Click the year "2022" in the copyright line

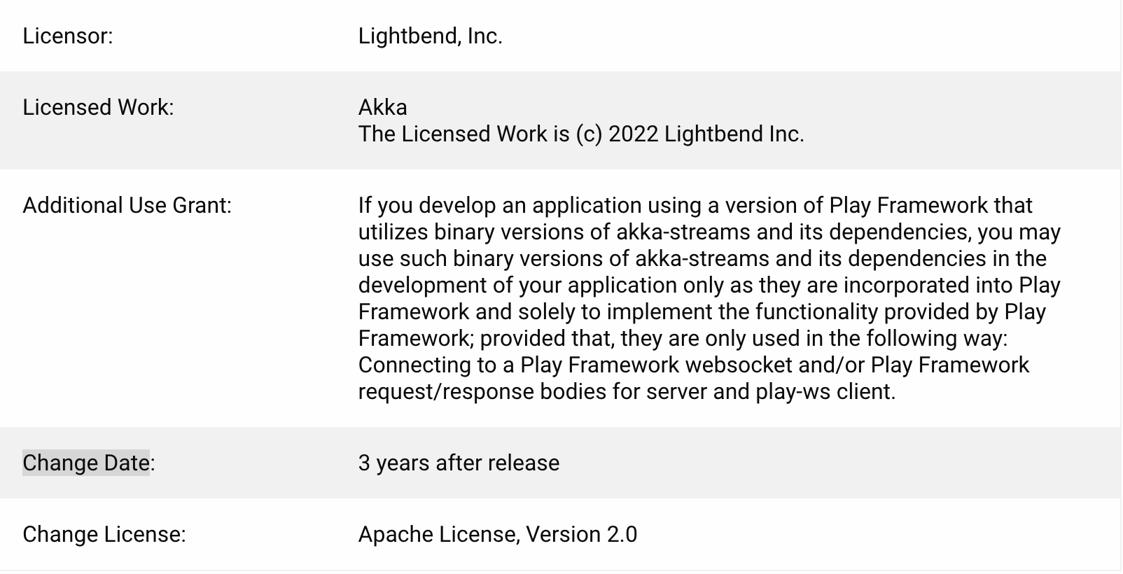click(633, 134)
